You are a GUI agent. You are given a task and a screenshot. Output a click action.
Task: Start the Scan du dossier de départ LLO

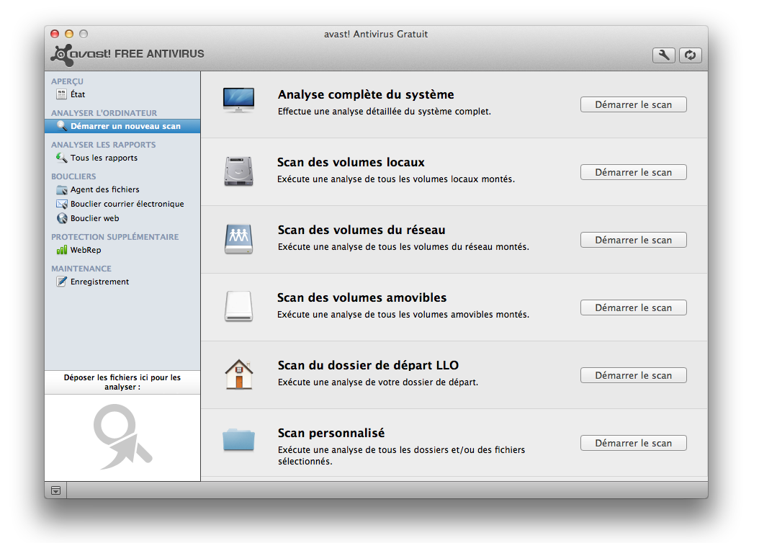pos(633,375)
